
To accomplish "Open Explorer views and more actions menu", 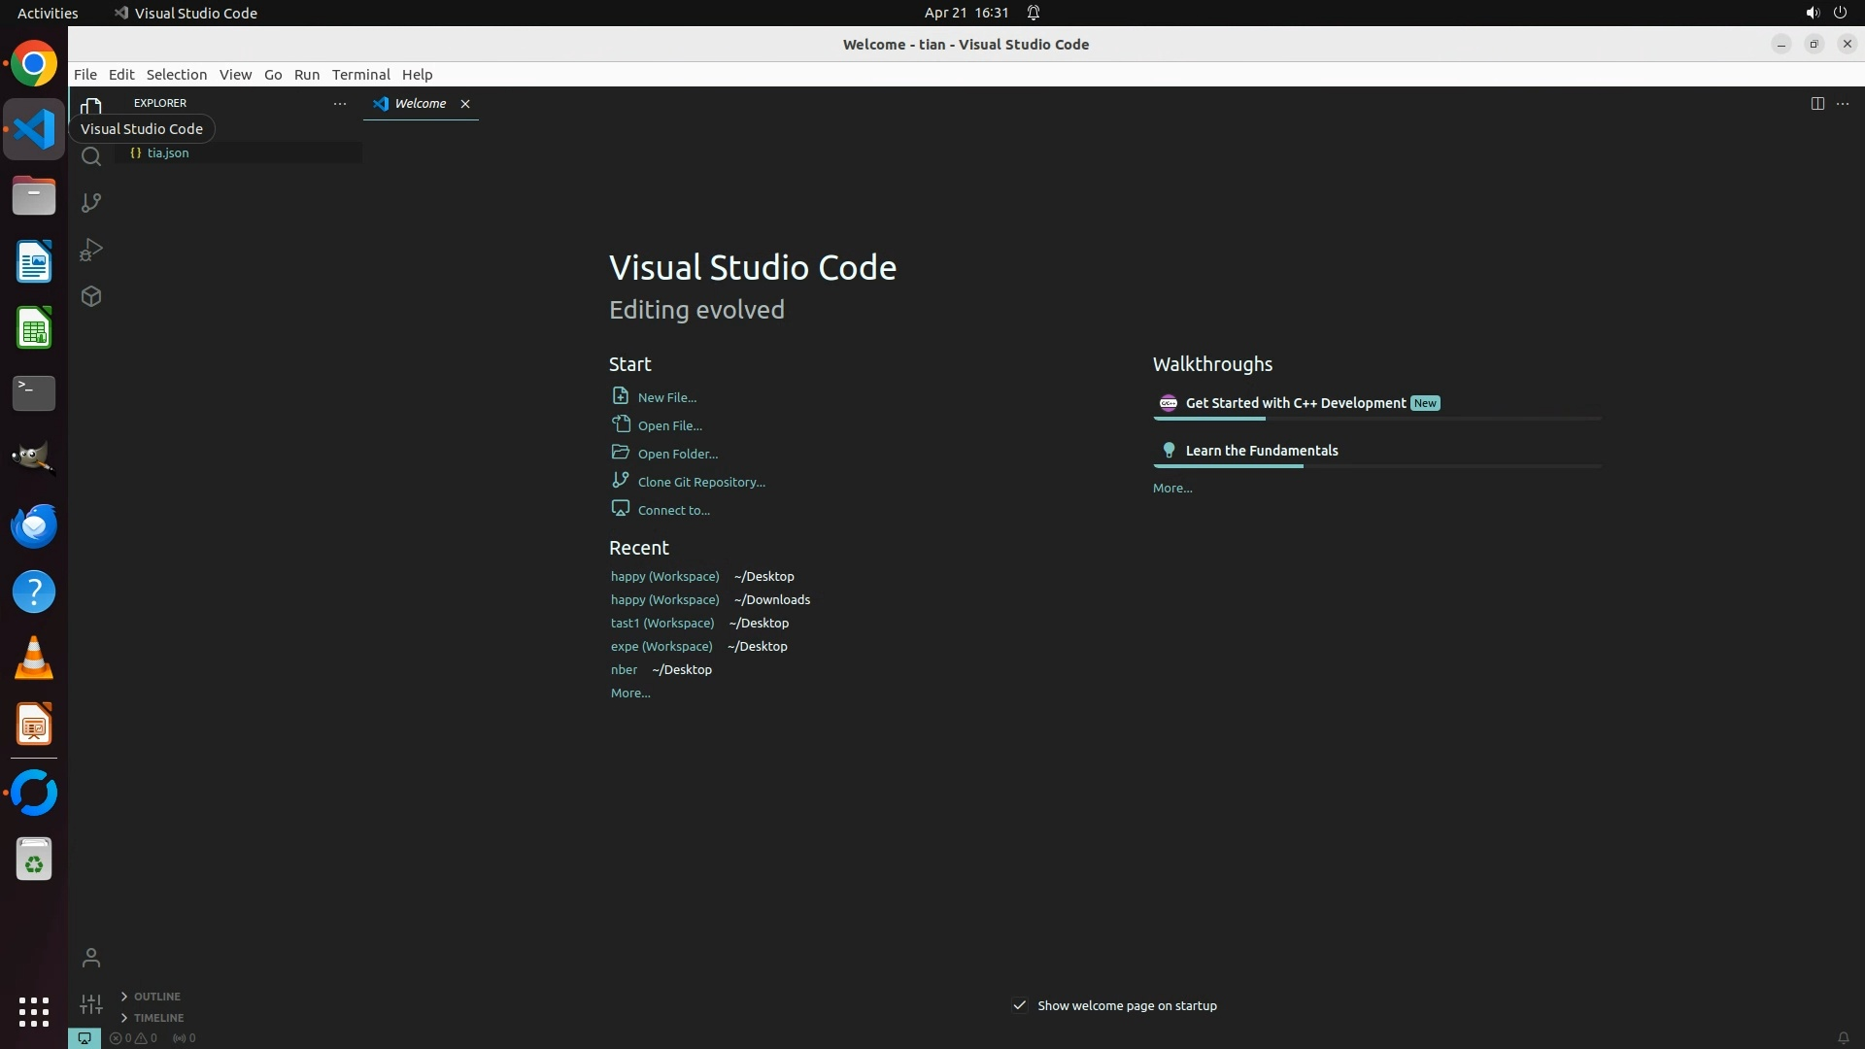I will (x=340, y=103).
